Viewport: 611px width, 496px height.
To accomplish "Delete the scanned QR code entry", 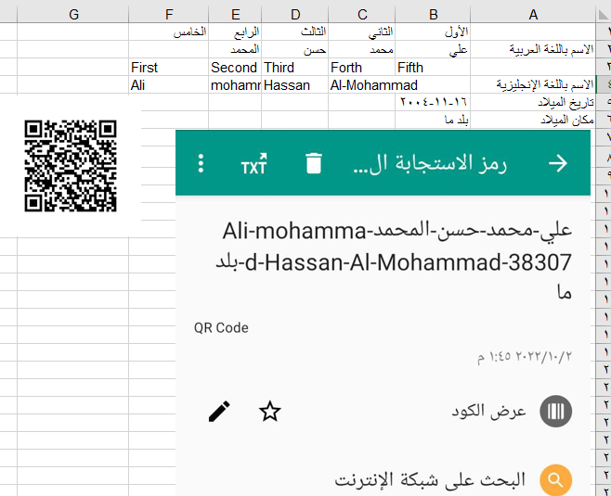I will coord(314,164).
